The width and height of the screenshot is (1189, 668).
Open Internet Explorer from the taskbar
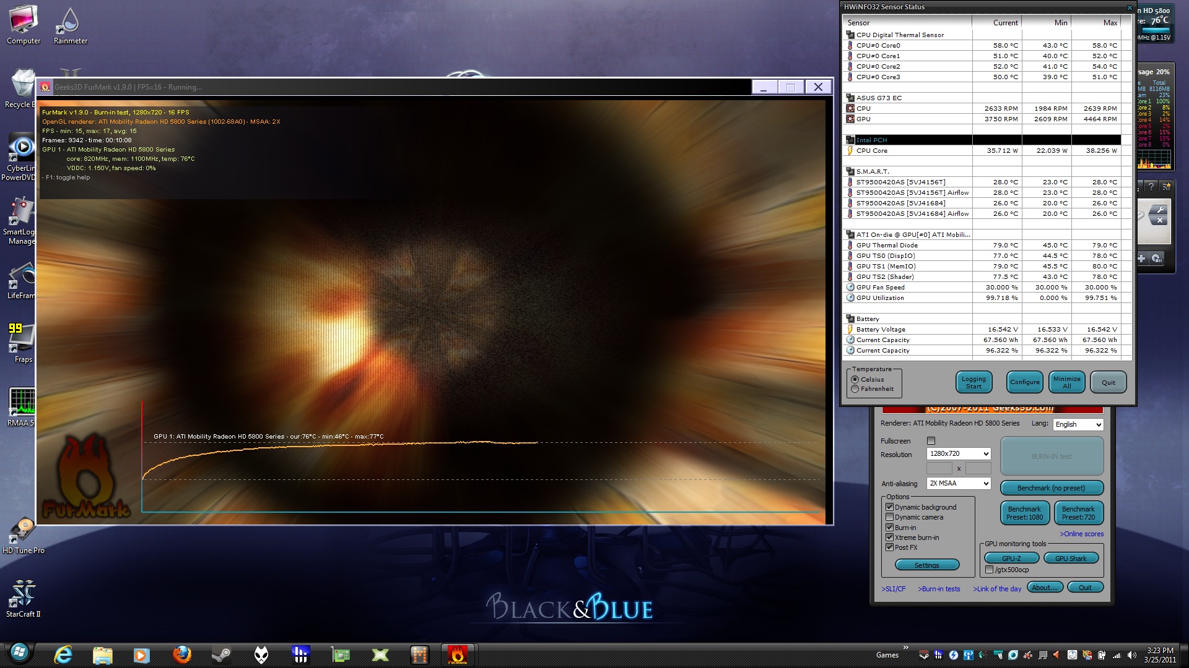pyautogui.click(x=63, y=654)
